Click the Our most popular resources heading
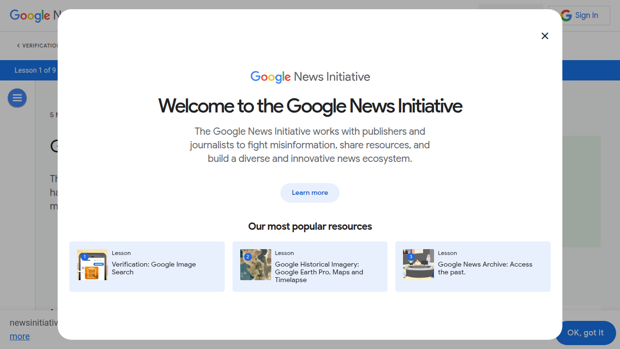This screenshot has width=620, height=349. [310, 226]
